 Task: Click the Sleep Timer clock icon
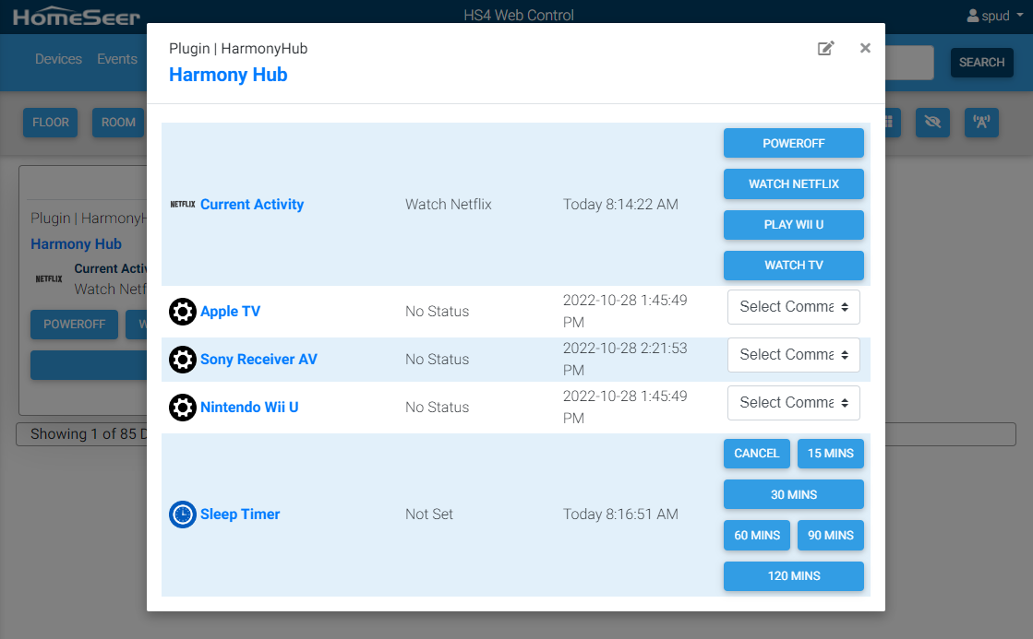[x=183, y=515]
